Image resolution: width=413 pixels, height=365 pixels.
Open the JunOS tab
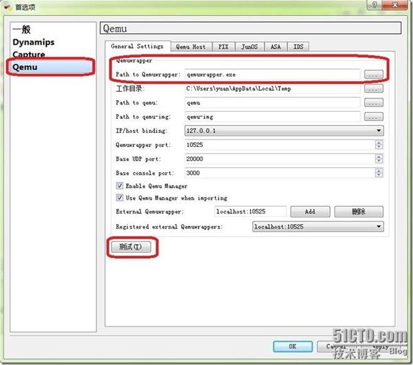(x=249, y=47)
